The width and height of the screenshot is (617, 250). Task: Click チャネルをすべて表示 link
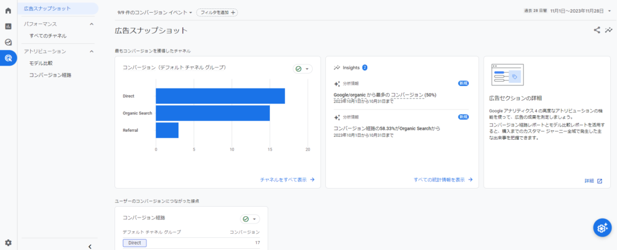point(287,180)
